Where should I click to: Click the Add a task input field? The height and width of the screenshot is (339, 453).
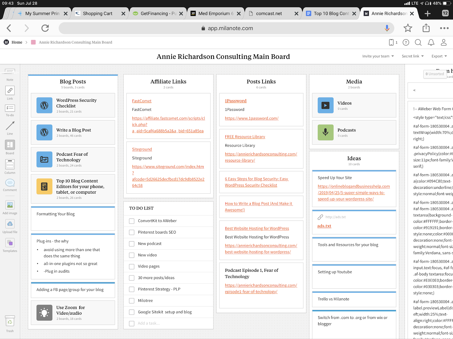tap(168, 323)
